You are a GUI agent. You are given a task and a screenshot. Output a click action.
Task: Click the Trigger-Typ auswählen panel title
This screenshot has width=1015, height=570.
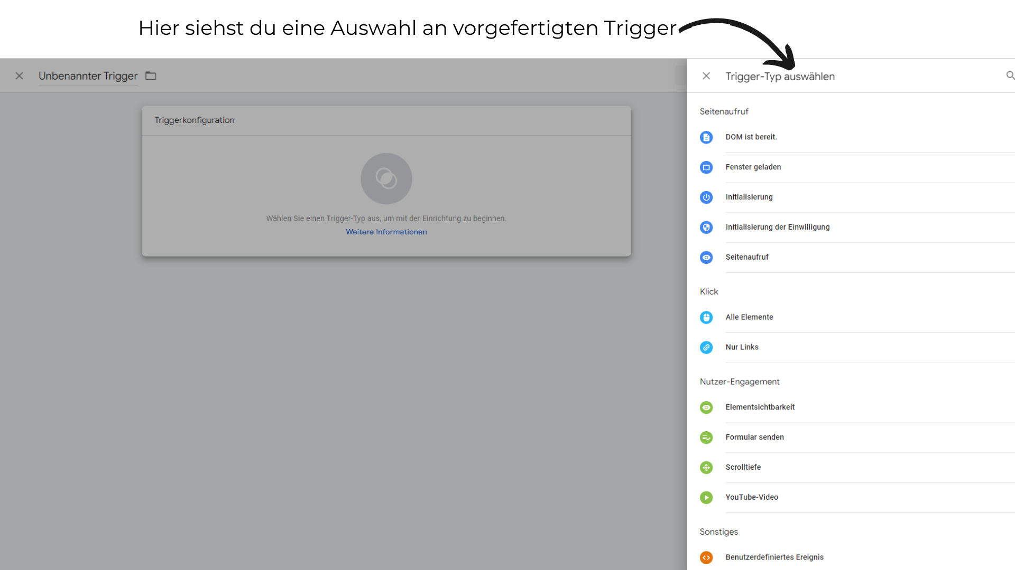[780, 77]
